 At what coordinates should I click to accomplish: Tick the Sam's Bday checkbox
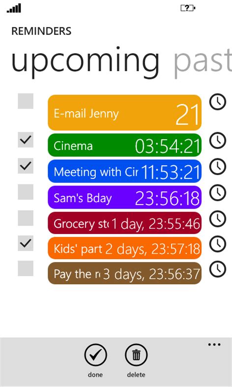[26, 192]
